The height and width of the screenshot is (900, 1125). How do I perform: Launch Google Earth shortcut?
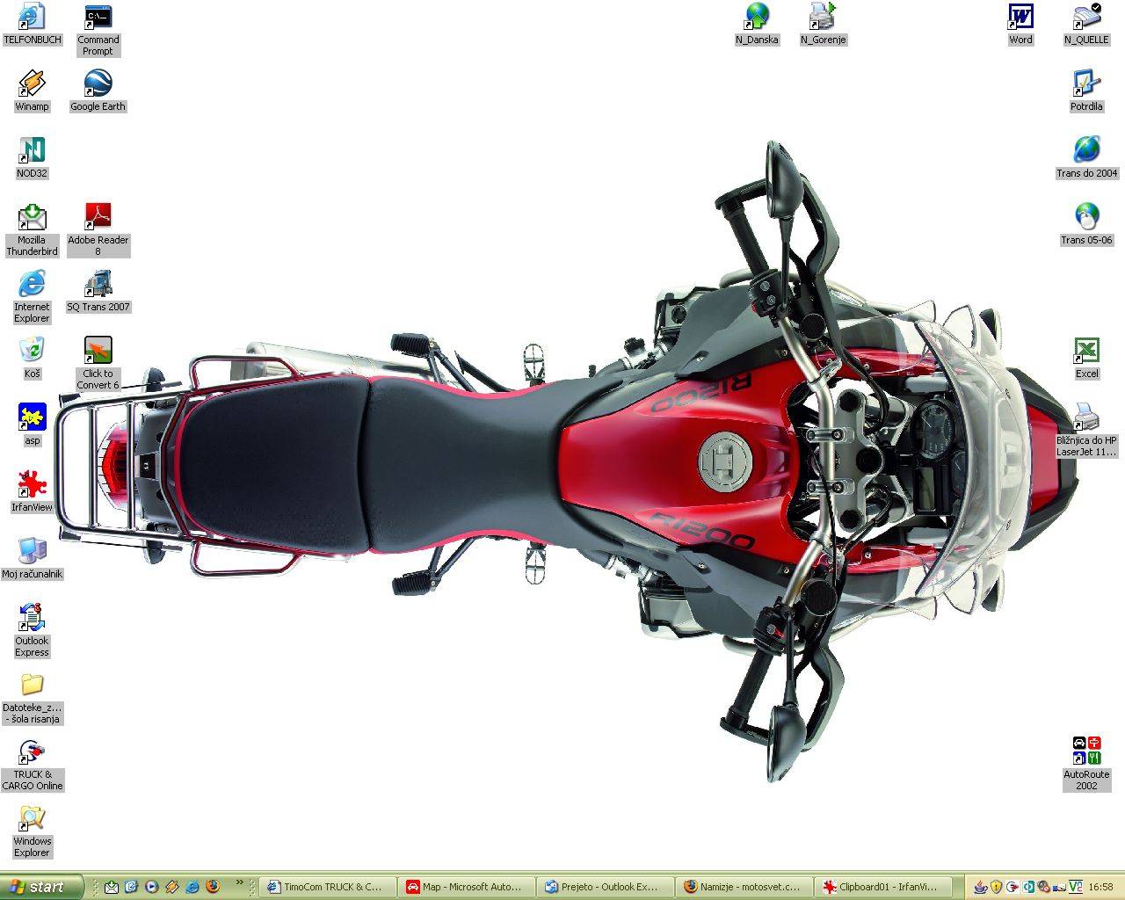point(98,91)
